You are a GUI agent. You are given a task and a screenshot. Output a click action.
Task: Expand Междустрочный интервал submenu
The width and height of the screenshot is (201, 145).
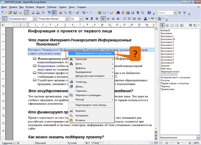[91, 76]
